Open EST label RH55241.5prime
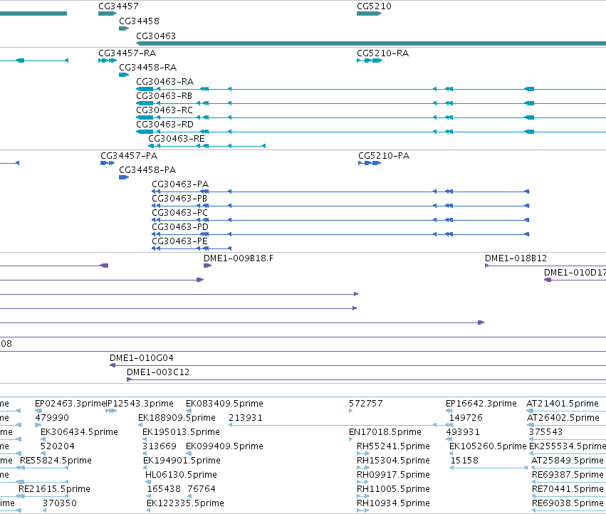This screenshot has width=606, height=514. (x=393, y=447)
